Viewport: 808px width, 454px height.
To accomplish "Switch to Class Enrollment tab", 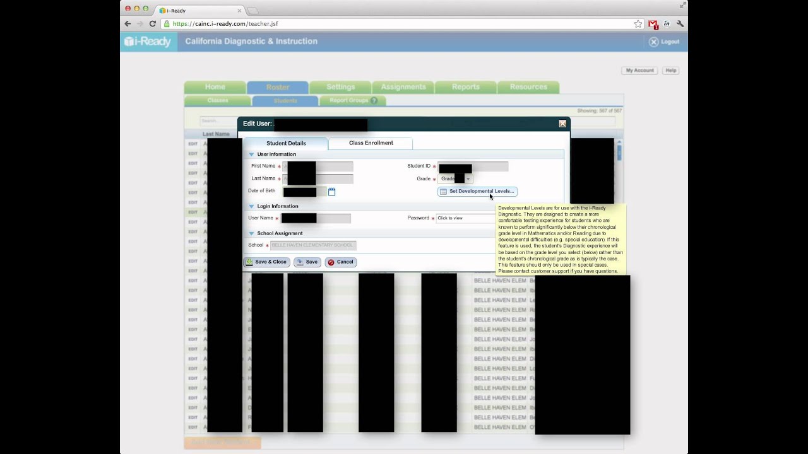I will [x=371, y=143].
